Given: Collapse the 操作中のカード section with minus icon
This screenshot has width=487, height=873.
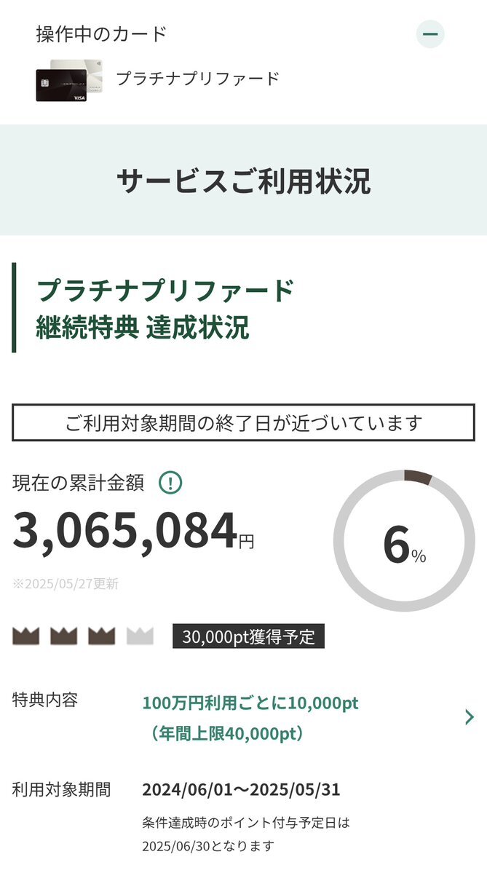Looking at the screenshot, I should point(430,34).
